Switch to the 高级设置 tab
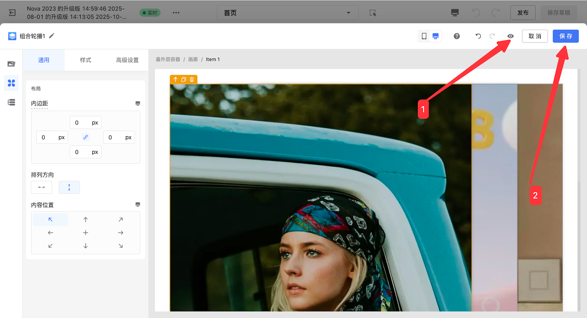587x318 pixels. pyautogui.click(x=127, y=60)
